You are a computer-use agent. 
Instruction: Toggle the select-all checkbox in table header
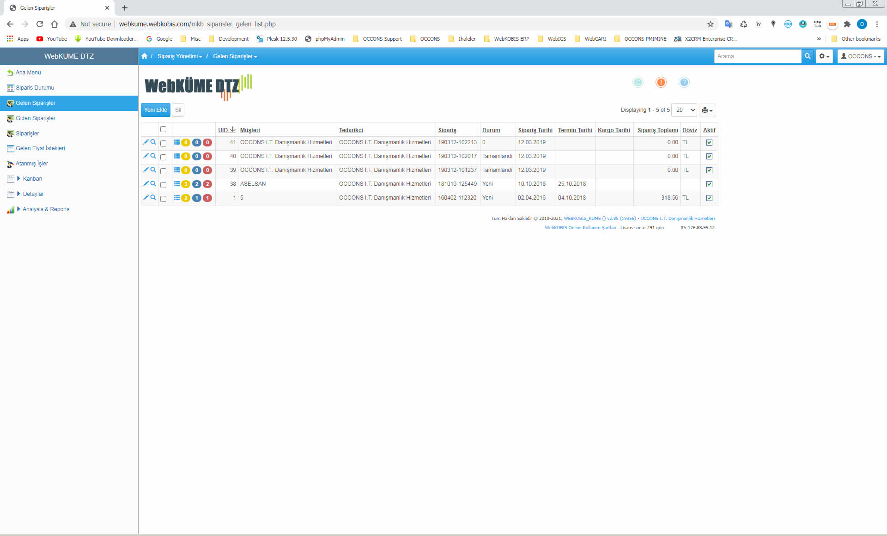pos(163,129)
